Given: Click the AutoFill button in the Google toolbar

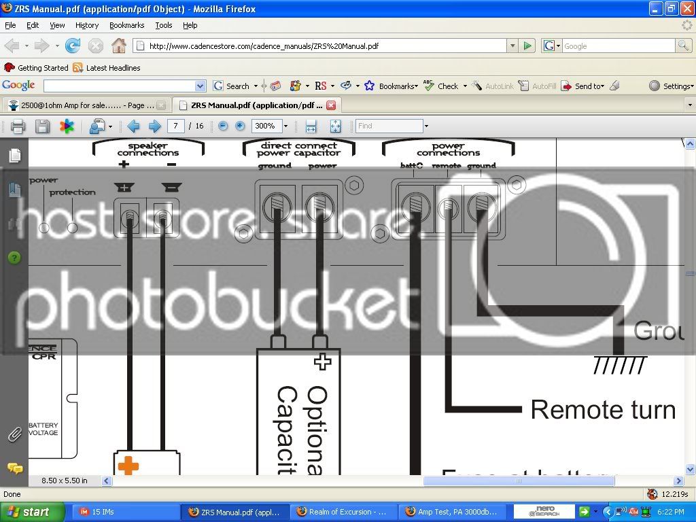Looking at the screenshot, I should point(537,86).
